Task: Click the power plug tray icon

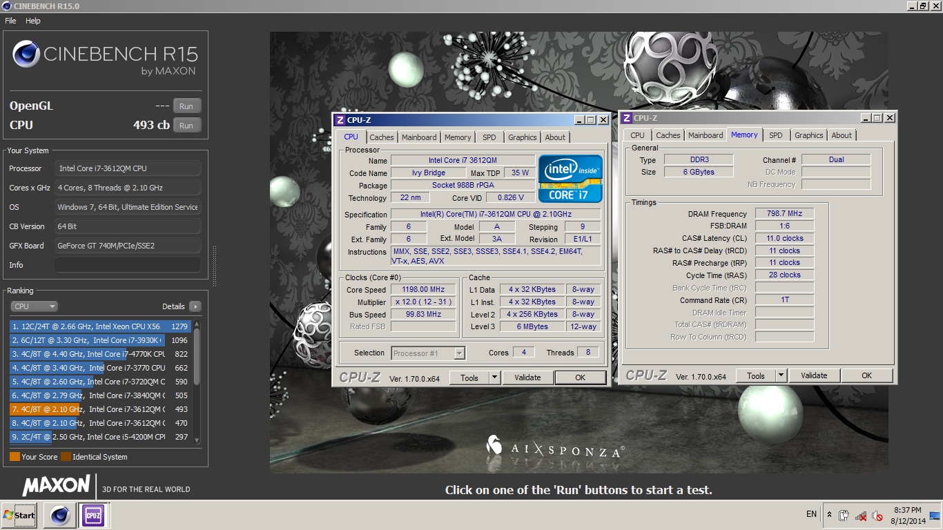Action: [844, 516]
